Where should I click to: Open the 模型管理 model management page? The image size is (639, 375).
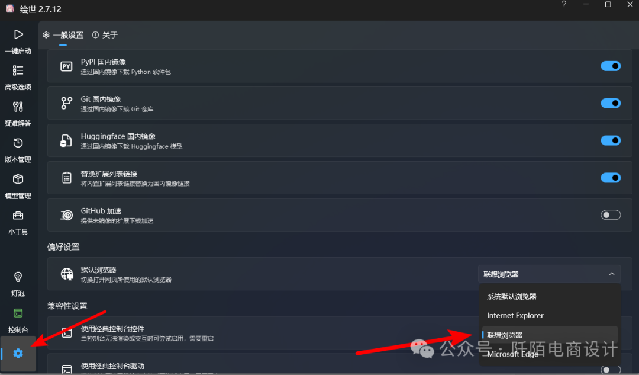(x=18, y=186)
